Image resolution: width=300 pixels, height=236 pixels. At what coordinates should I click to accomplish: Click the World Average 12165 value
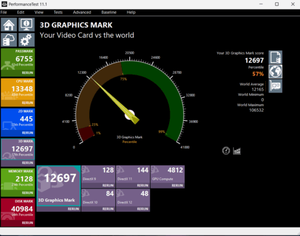tap(257, 89)
